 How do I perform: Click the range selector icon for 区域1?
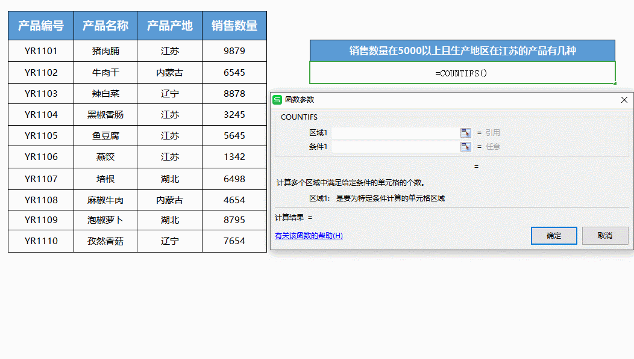point(465,133)
